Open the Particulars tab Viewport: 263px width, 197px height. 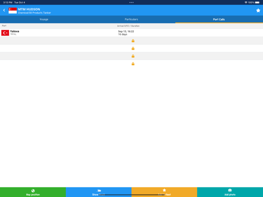click(131, 20)
